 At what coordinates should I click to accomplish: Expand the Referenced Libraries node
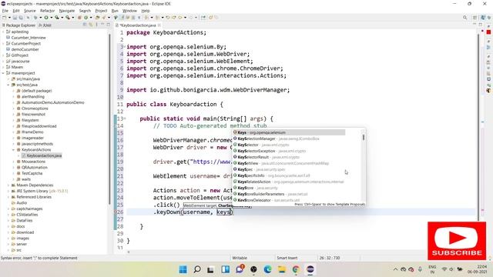8,197
